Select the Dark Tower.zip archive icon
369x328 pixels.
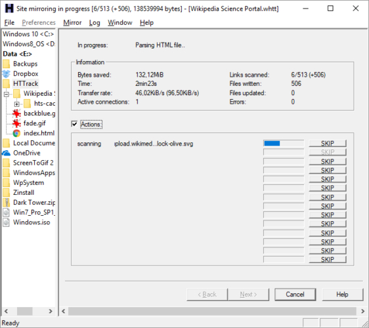(x=7, y=203)
